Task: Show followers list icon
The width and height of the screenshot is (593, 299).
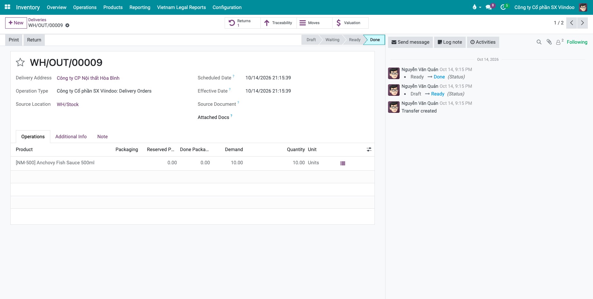Action: tap(560, 42)
